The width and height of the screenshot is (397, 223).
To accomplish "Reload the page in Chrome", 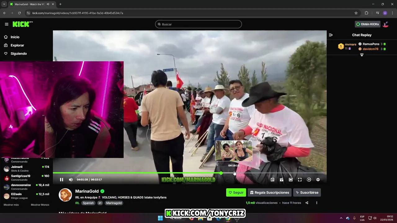I will [x=19, y=13].
